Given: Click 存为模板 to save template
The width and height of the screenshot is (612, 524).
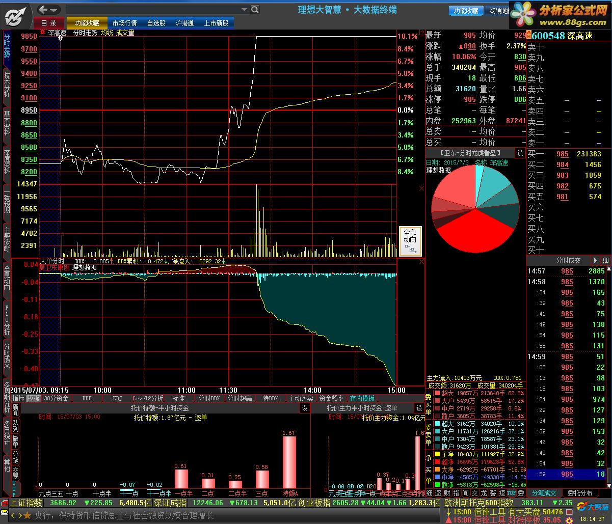Looking at the screenshot, I should coord(362,398).
